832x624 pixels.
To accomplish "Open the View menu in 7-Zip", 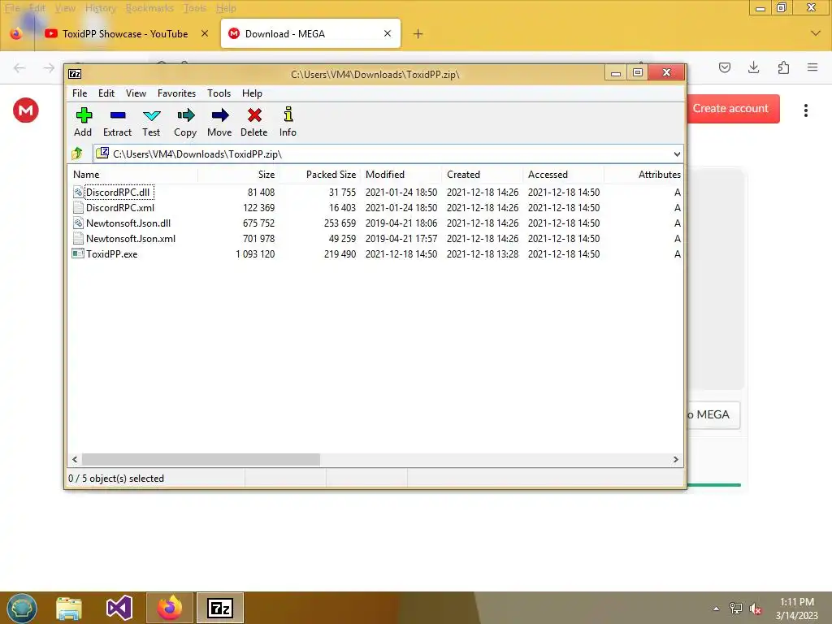I will point(136,93).
